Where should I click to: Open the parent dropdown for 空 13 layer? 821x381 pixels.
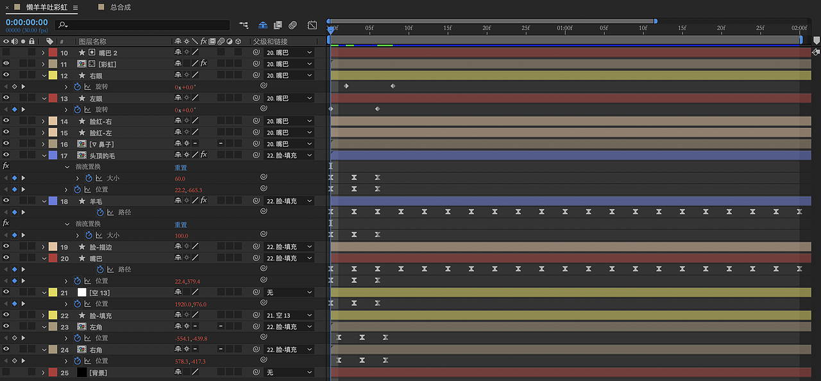[x=289, y=292]
